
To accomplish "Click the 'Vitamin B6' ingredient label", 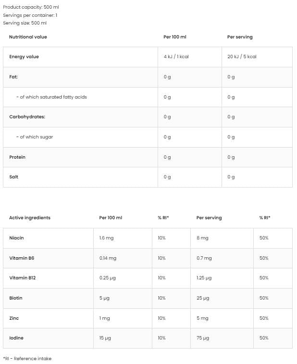I will [x=22, y=258].
